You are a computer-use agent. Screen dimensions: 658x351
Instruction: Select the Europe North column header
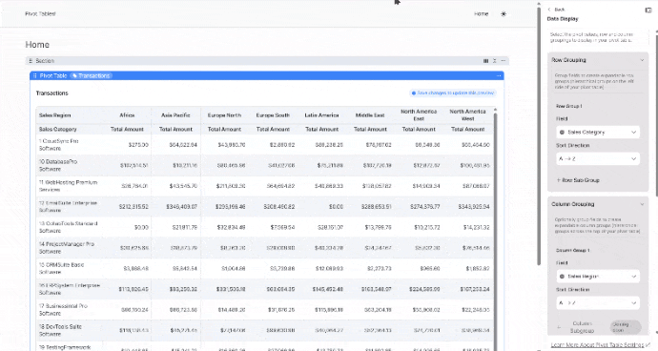click(224, 115)
